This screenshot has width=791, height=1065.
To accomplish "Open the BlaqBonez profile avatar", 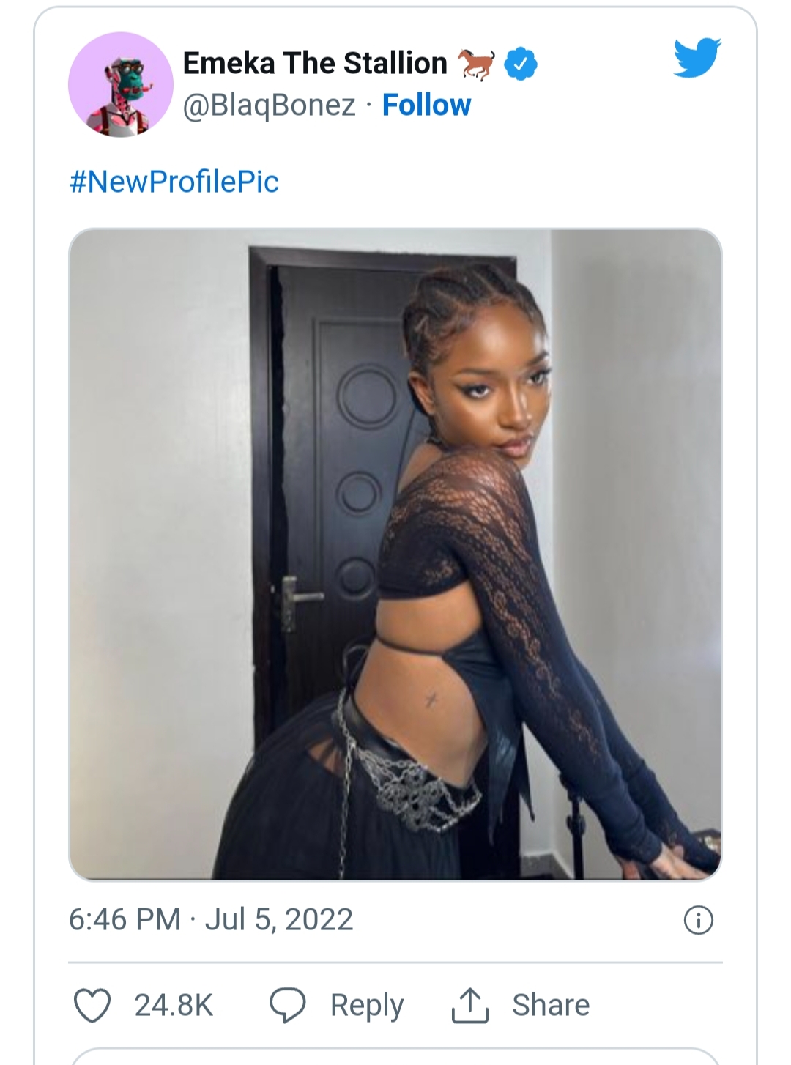I will click(x=120, y=84).
